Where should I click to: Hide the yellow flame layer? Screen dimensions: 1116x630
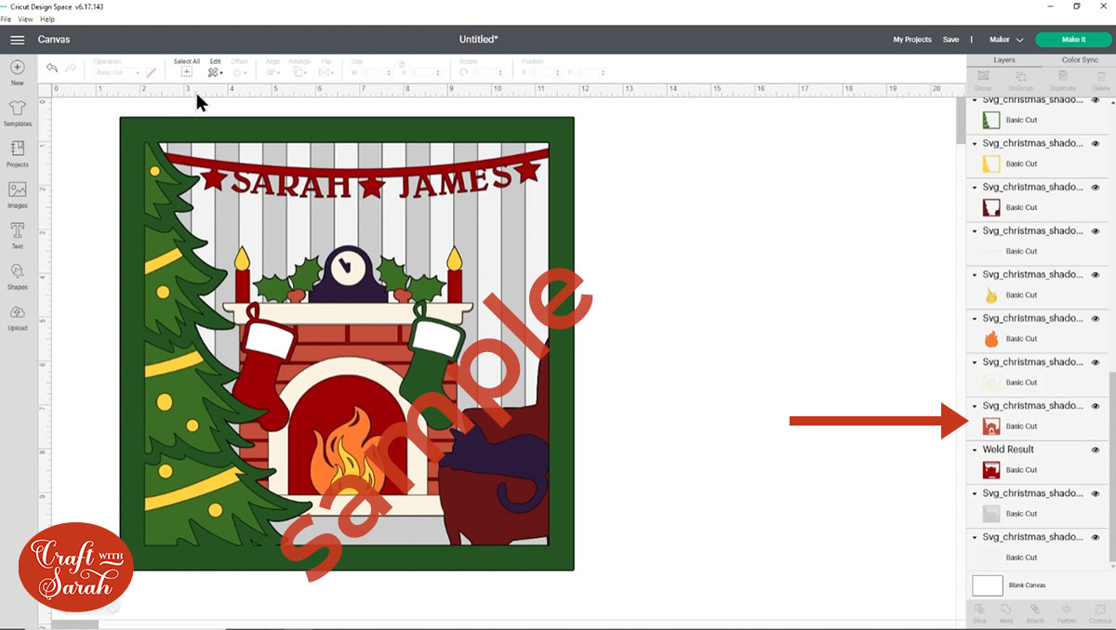tap(1096, 275)
